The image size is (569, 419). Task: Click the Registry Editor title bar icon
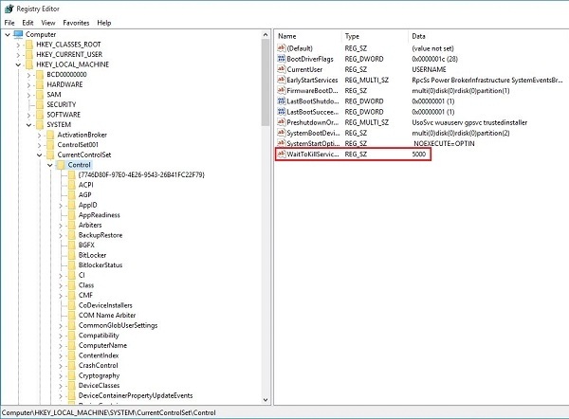tap(9, 8)
